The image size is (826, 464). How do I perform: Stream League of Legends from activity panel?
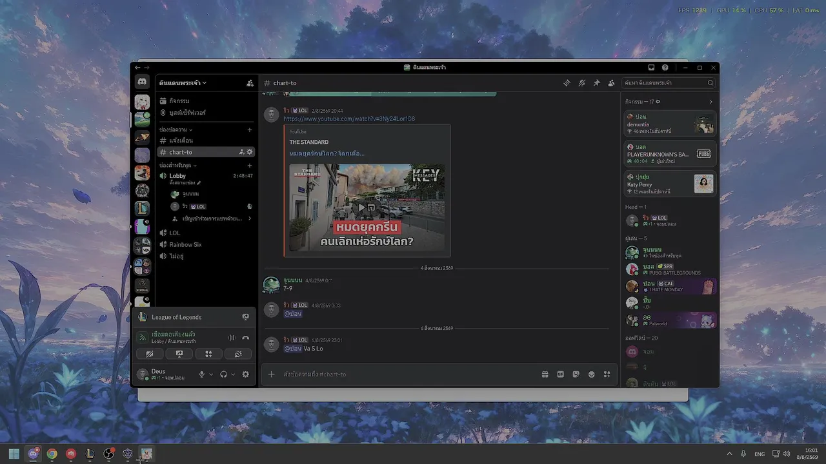(246, 317)
